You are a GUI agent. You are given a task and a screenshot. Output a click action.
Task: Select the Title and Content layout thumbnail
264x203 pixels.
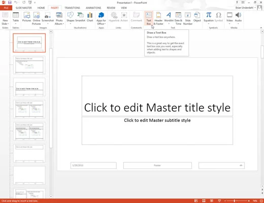[x=29, y=65]
